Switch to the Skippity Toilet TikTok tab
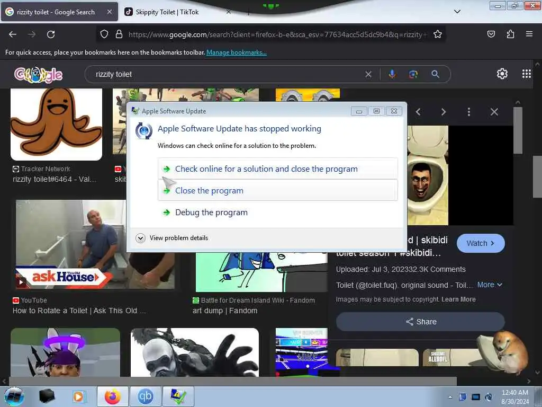 pos(167,12)
